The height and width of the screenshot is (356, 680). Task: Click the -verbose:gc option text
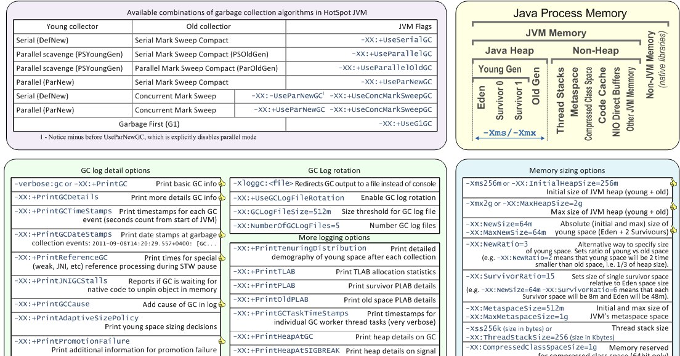pyautogui.click(x=39, y=184)
